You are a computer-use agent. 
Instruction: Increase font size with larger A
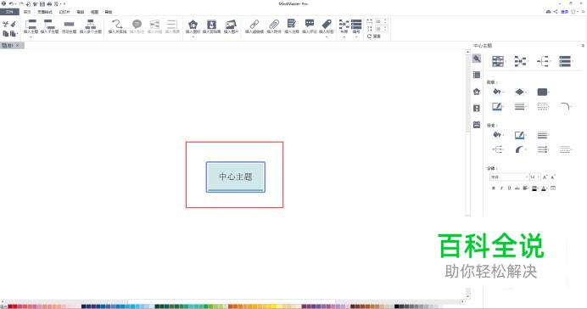(x=545, y=177)
